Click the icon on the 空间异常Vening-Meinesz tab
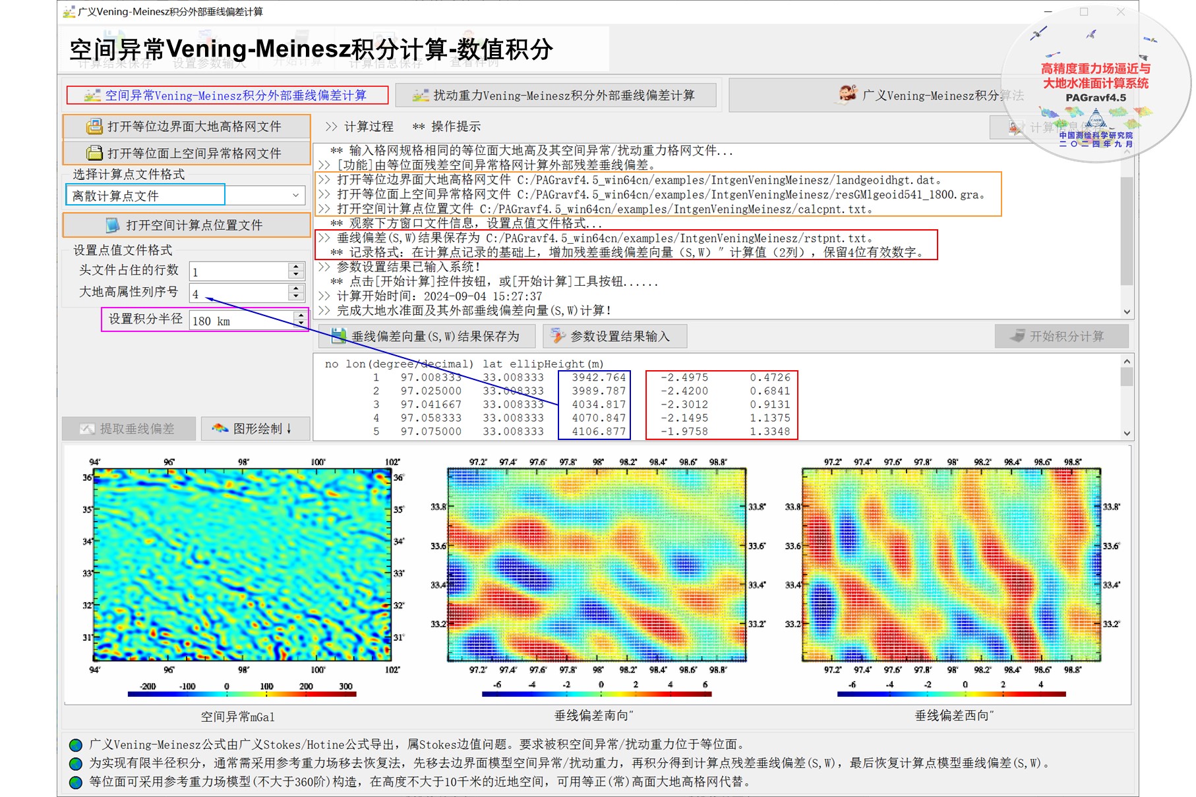This screenshot has width=1196, height=797. tap(92, 96)
